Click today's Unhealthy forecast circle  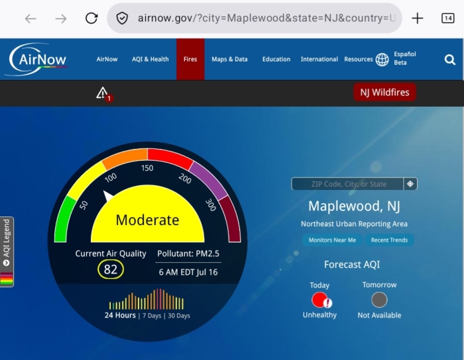click(x=321, y=300)
